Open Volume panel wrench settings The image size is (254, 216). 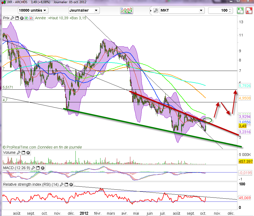(x=18, y=153)
